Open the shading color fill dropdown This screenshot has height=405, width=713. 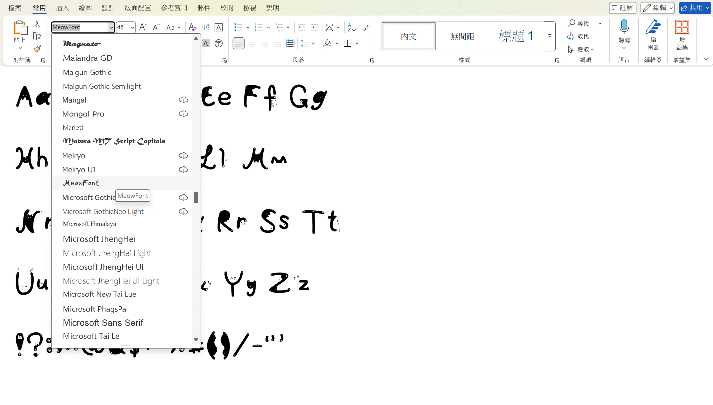pyautogui.click(x=337, y=43)
